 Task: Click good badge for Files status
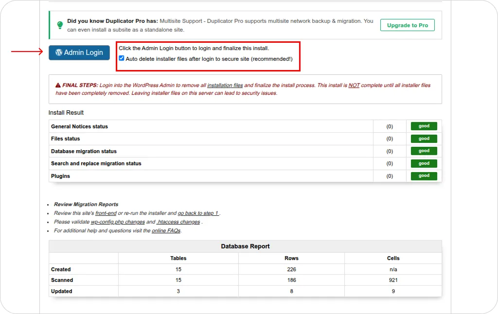pyautogui.click(x=424, y=139)
